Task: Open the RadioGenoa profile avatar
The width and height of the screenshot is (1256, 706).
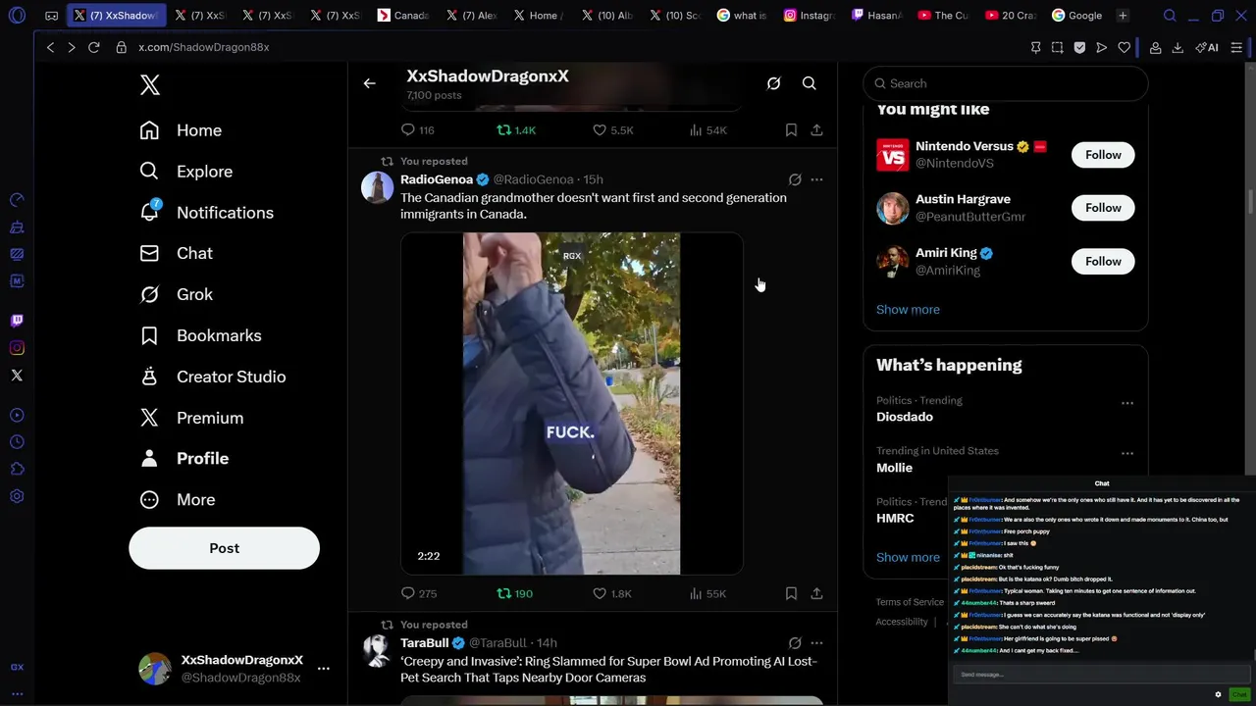Action: (377, 186)
